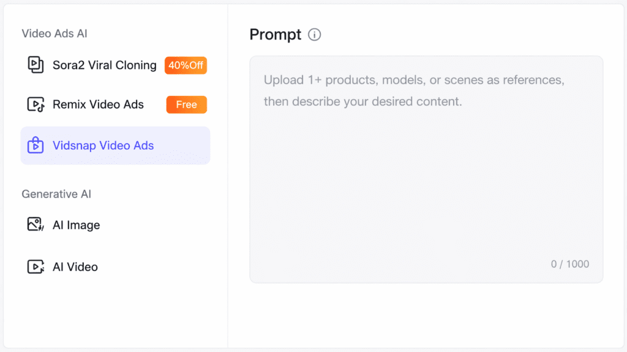Click the orange Free badge
This screenshot has height=352, width=627.
(x=186, y=105)
